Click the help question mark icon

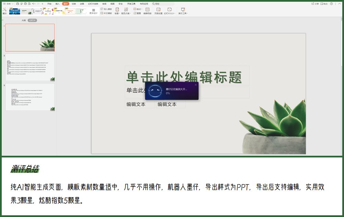[331, 4]
